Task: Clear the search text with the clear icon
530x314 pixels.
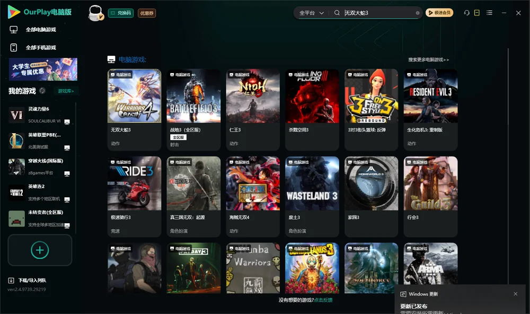Action: pos(418,13)
